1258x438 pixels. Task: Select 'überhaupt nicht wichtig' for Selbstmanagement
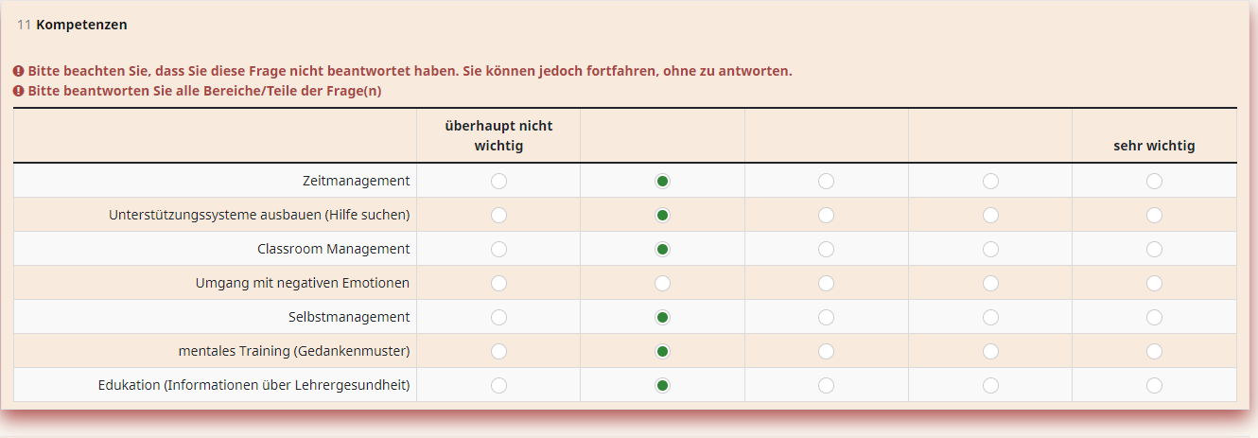click(498, 317)
